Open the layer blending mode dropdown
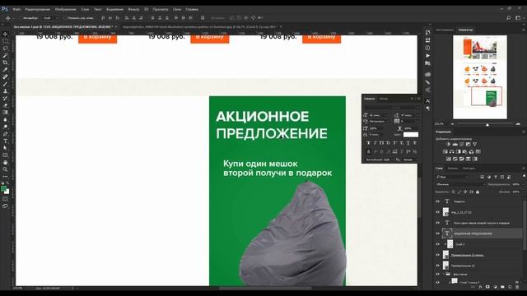Screen dimensions: 527x296 tap(459, 184)
